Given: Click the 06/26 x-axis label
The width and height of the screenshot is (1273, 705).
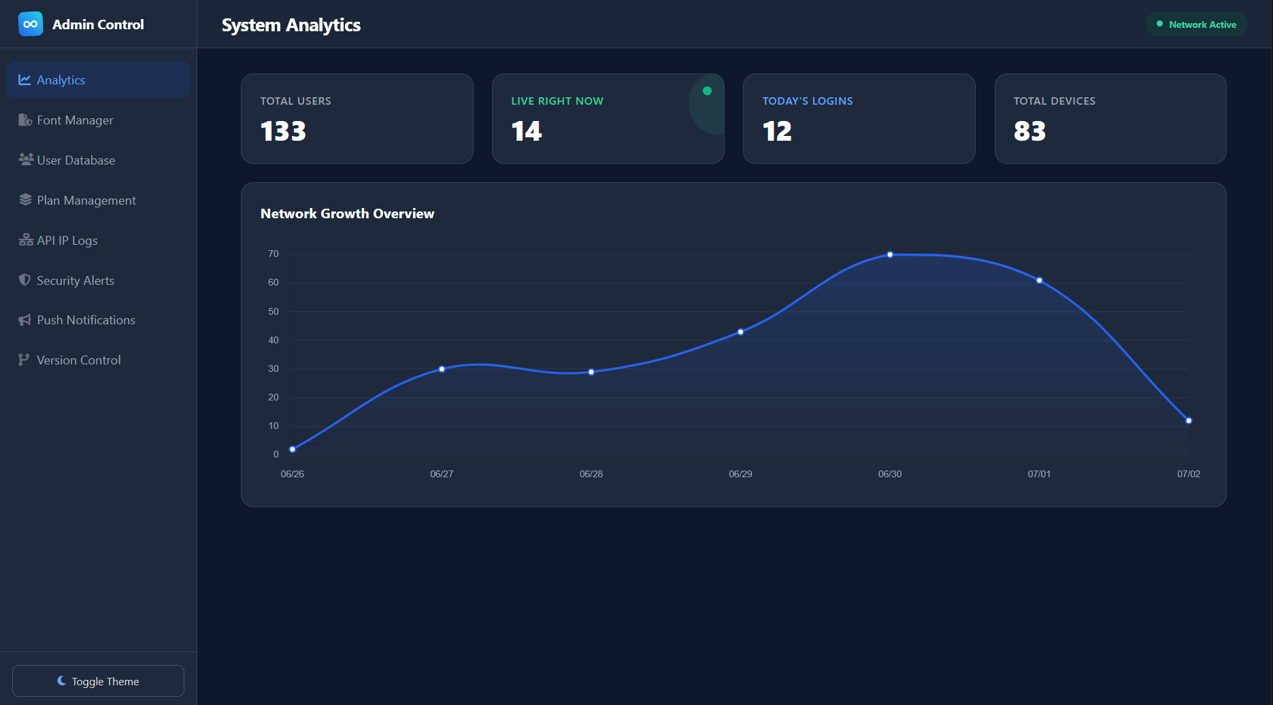Looking at the screenshot, I should 293,474.
